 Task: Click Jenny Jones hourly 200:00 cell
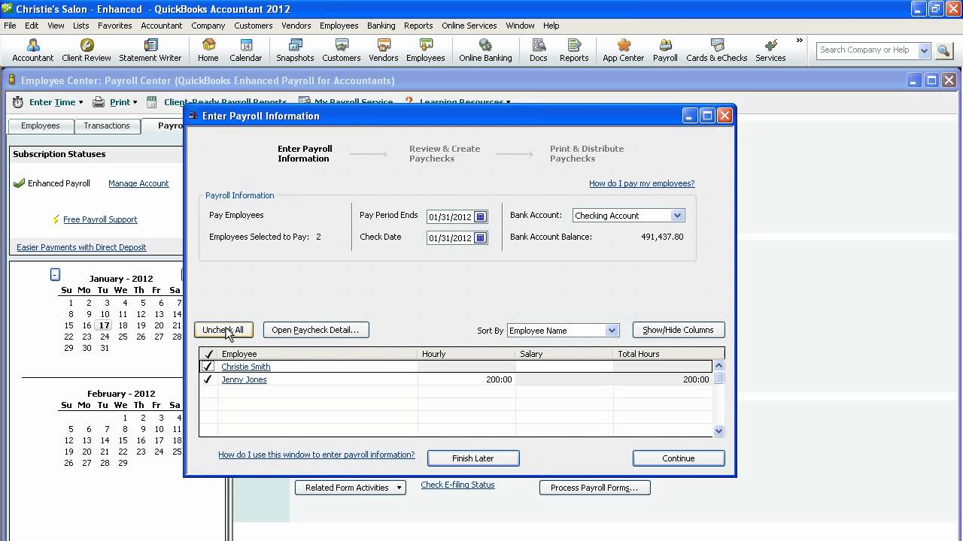pos(466,379)
